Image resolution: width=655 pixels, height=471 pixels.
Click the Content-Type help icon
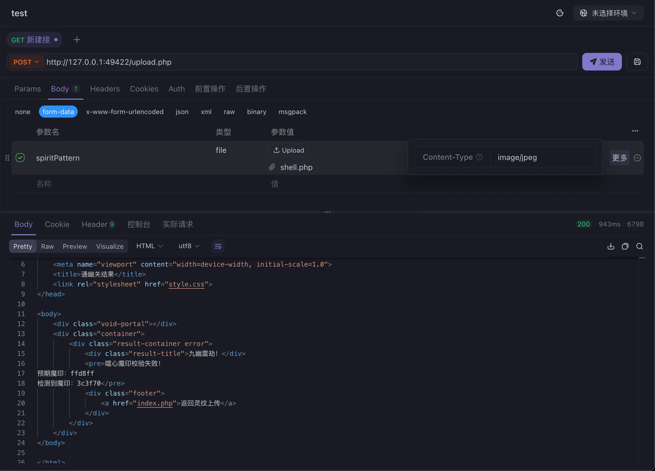(479, 157)
